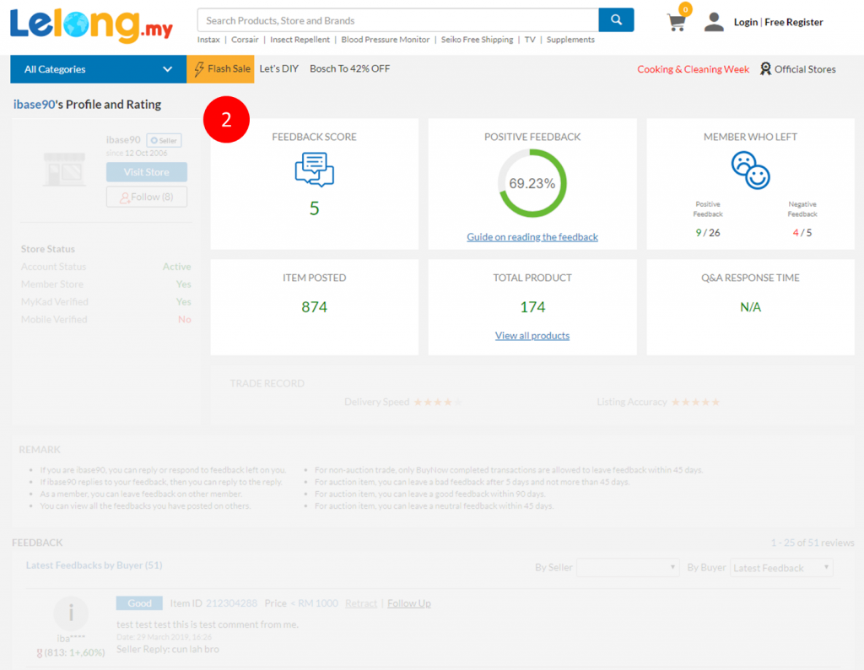Click the happy and sad faces icon
The height and width of the screenshot is (670, 864).
point(750,170)
